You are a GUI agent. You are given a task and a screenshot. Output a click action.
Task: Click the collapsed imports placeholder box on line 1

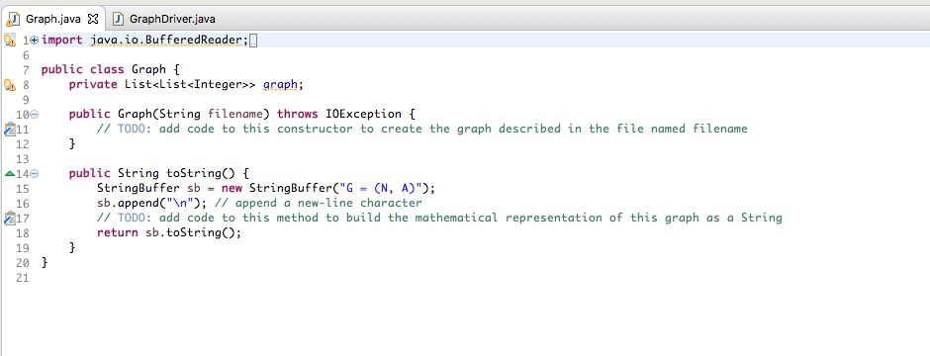pyautogui.click(x=254, y=41)
